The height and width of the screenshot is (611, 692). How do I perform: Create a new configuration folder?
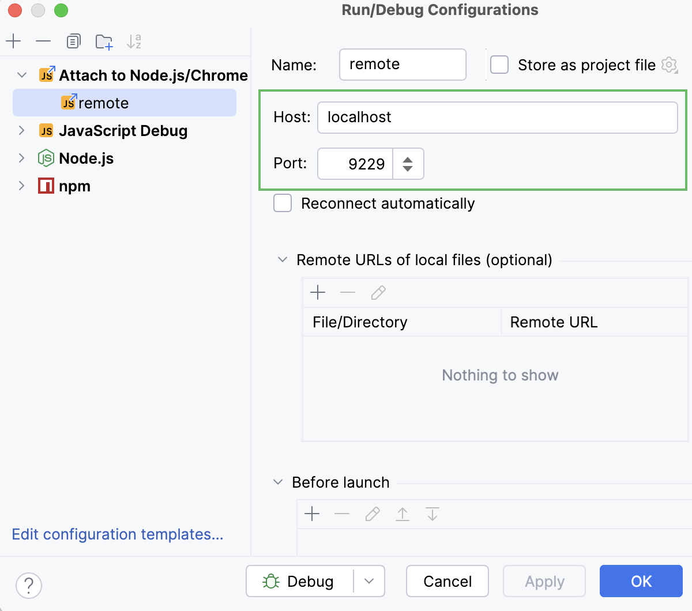click(104, 41)
